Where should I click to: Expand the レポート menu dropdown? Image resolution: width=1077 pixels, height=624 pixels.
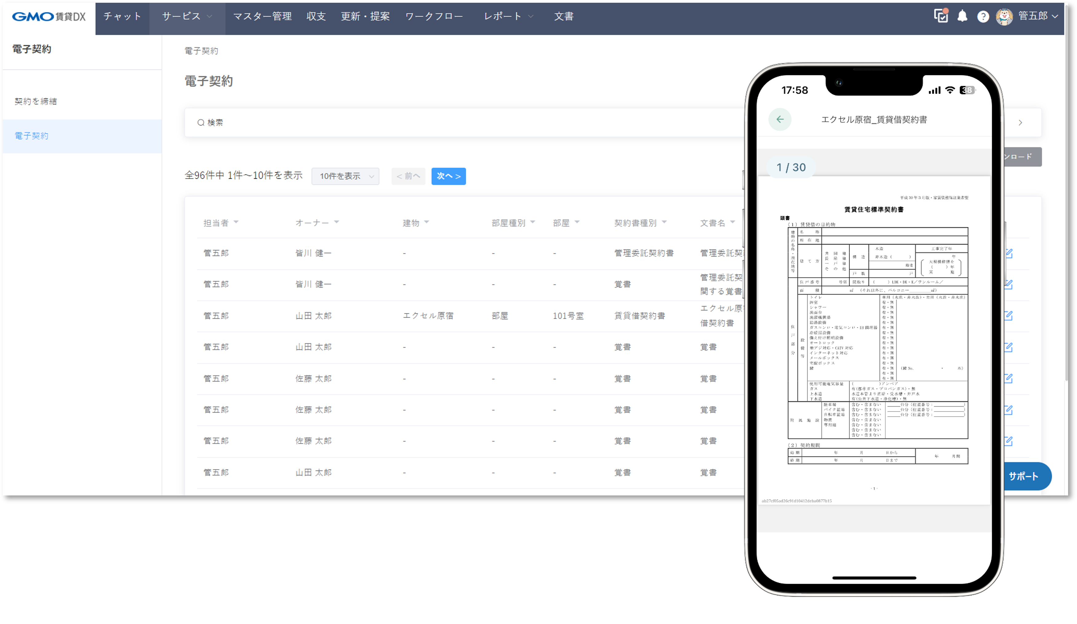point(508,16)
